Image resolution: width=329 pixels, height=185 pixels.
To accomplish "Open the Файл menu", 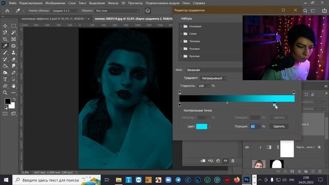I will tap(12, 3).
